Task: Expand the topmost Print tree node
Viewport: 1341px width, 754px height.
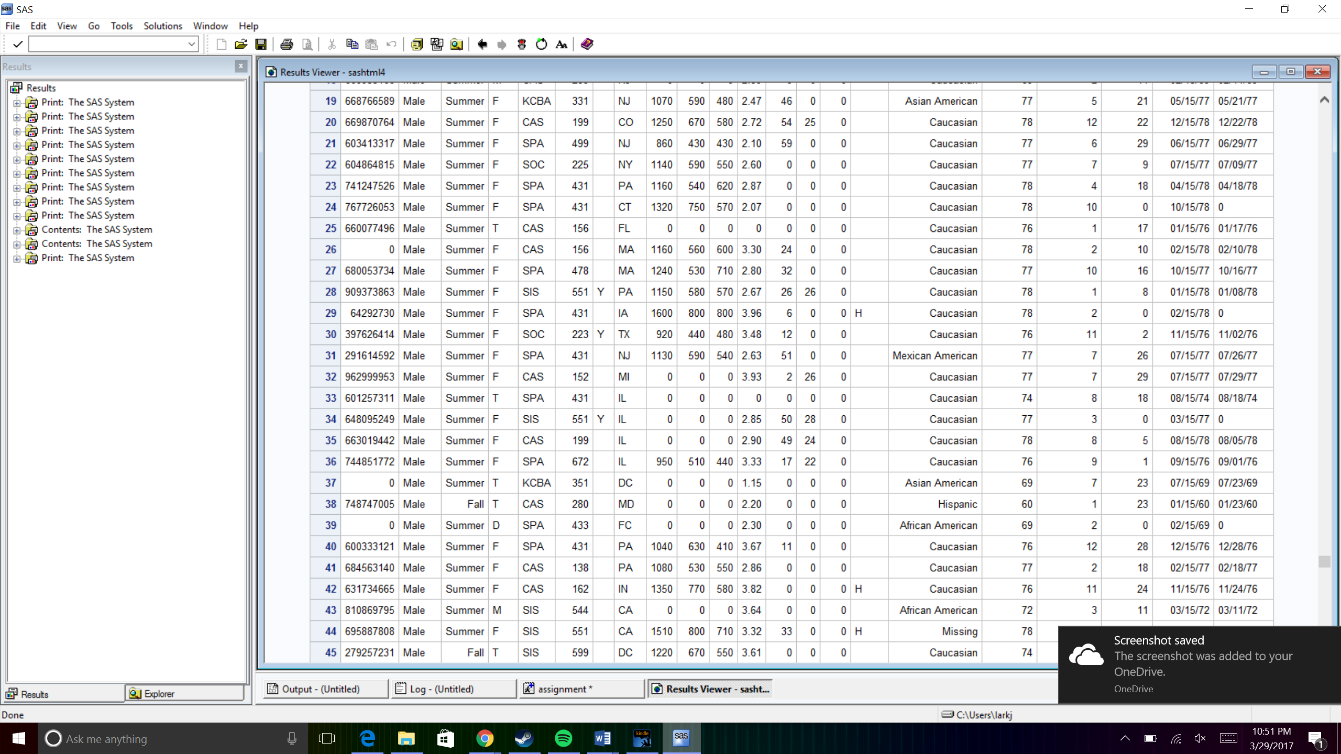Action: click(17, 103)
